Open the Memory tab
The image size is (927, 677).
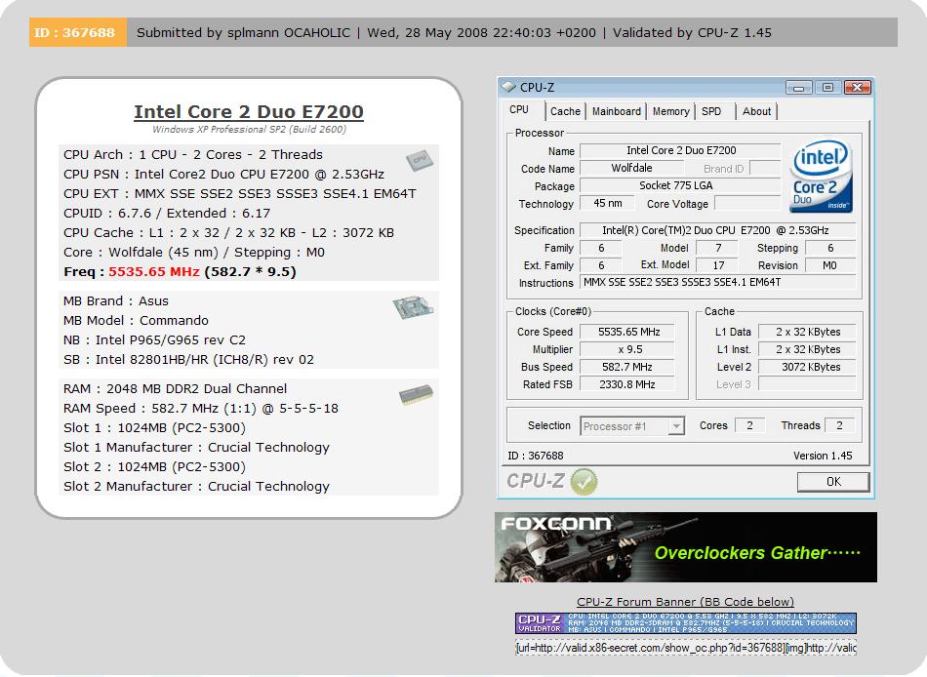tap(671, 111)
